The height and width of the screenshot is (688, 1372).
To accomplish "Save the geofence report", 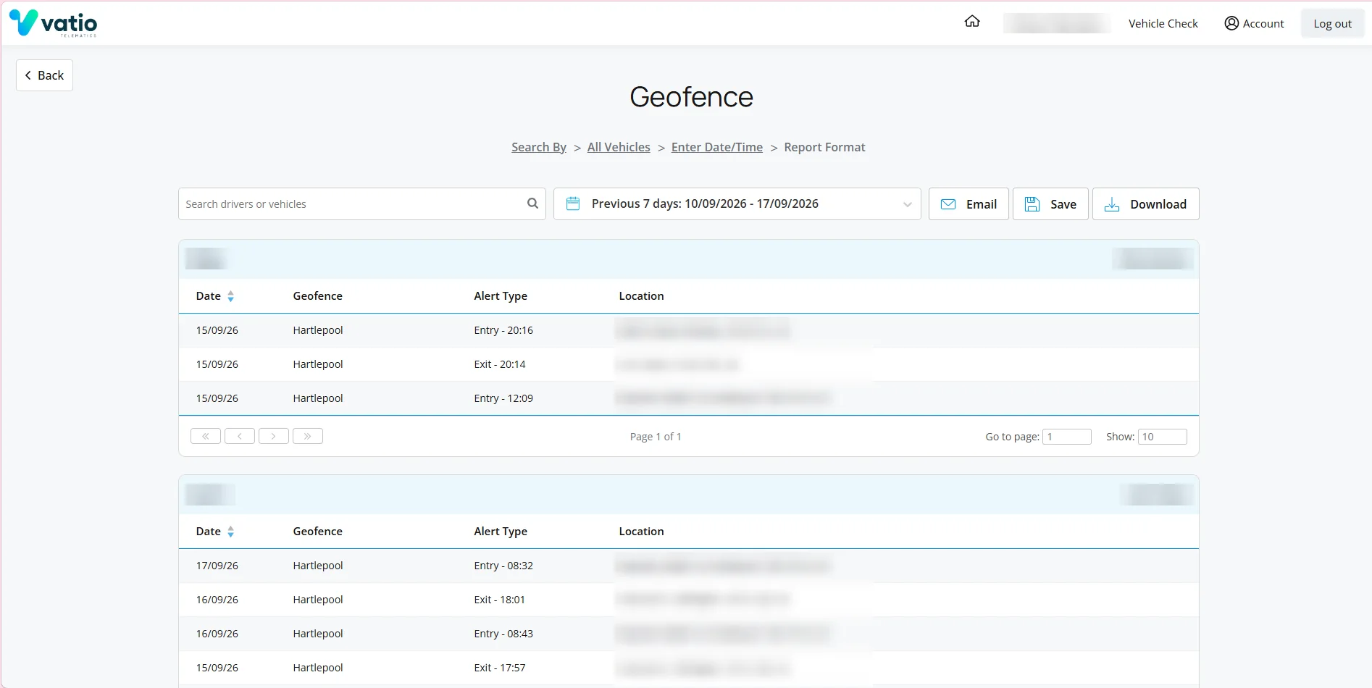I will tap(1050, 204).
